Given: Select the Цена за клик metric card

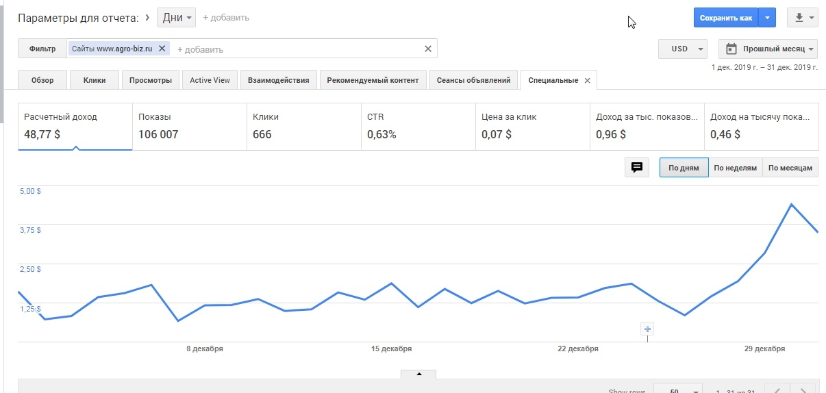Looking at the screenshot, I should 532,127.
